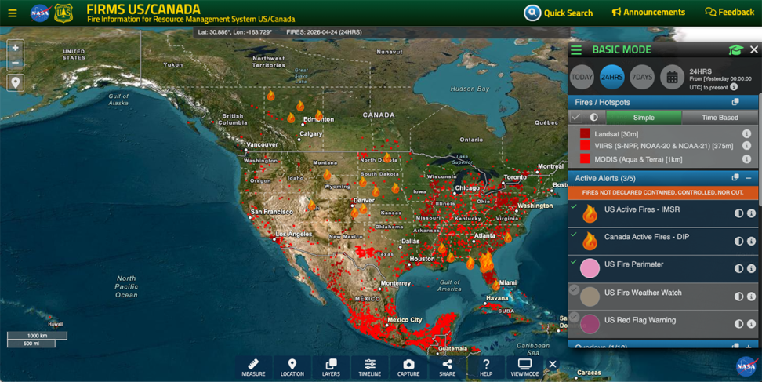Open the Help tool
The image size is (762, 382).
coord(486,367)
